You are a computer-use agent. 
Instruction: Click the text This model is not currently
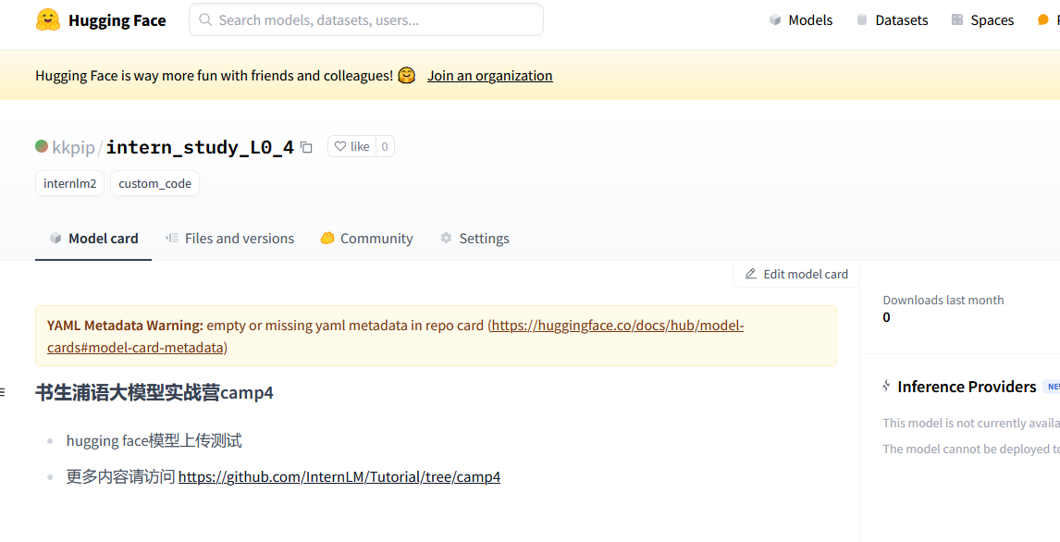click(x=971, y=423)
